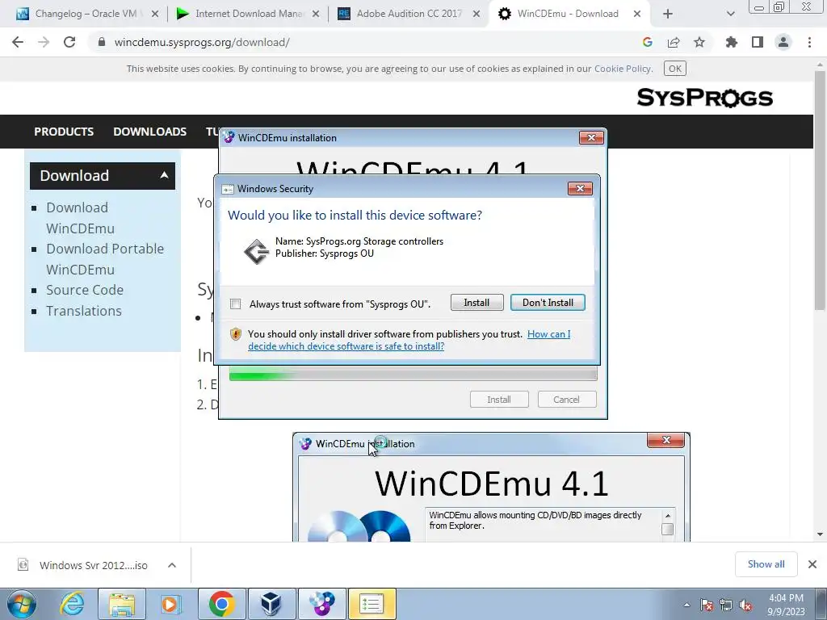Open the Windows Start menu

[x=22, y=604]
